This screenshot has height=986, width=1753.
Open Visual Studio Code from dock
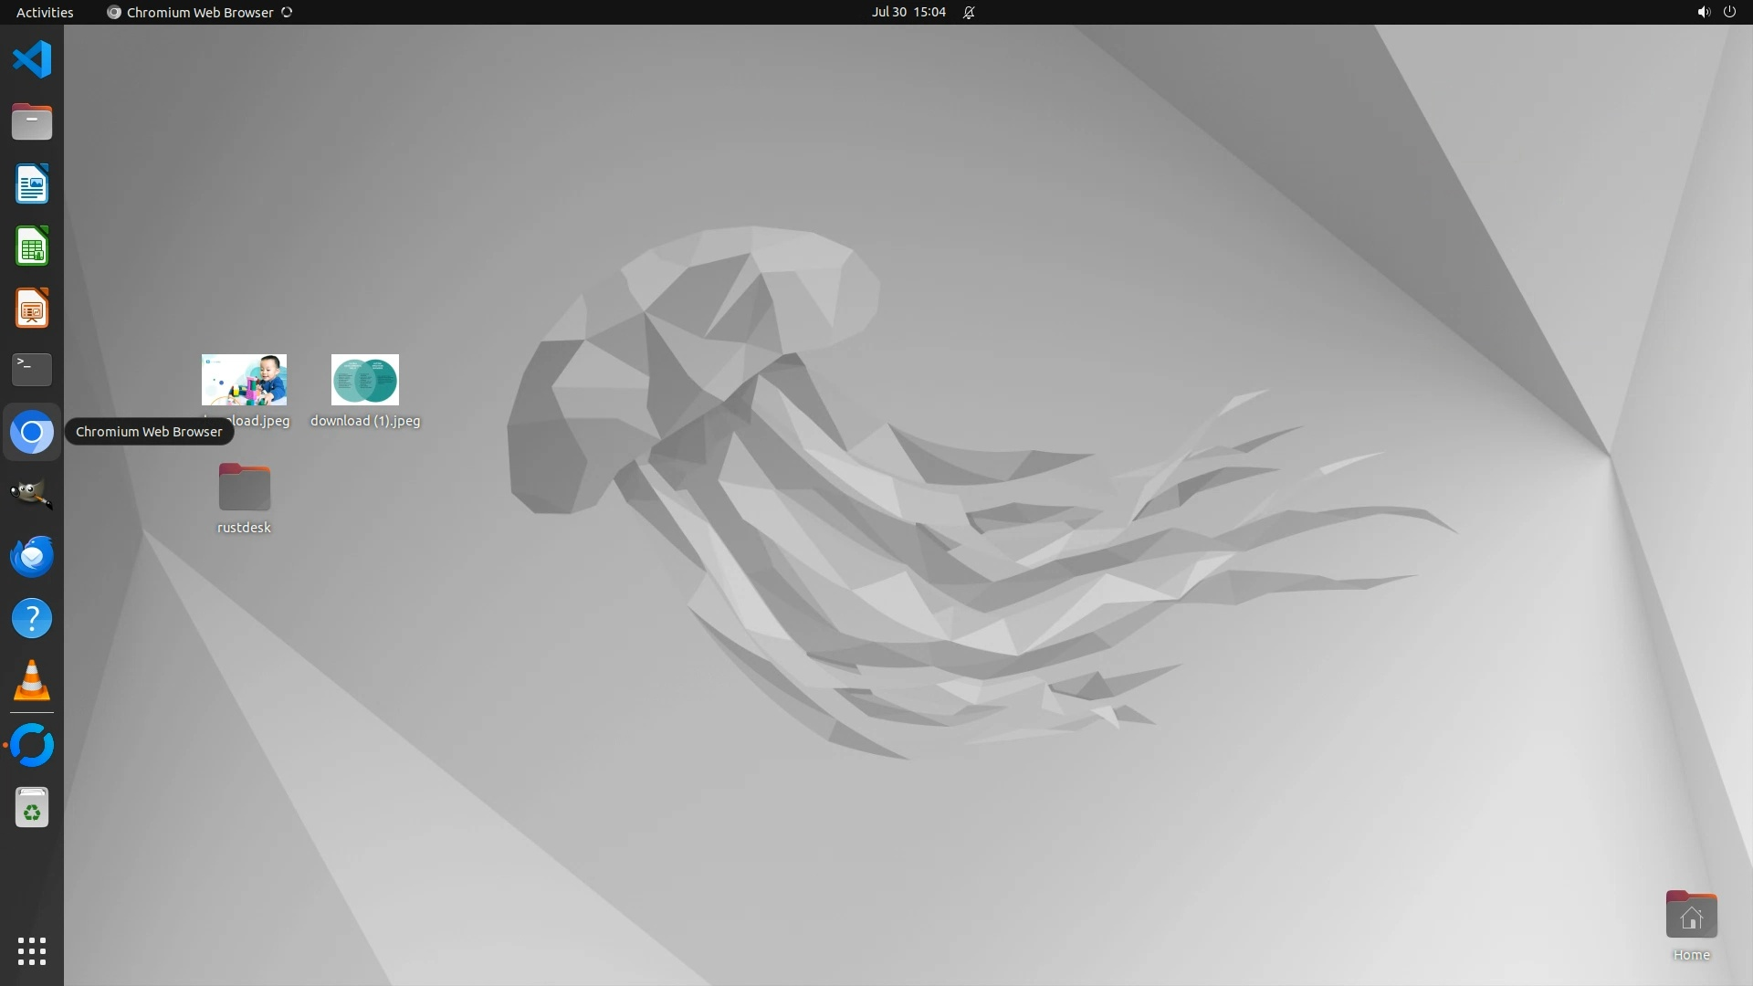tap(32, 60)
